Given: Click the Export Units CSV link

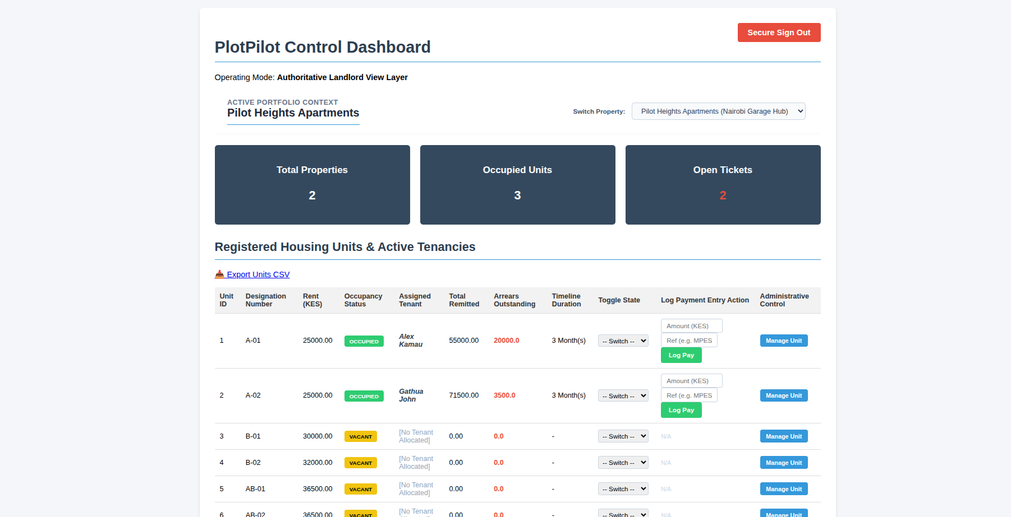Looking at the screenshot, I should [252, 274].
